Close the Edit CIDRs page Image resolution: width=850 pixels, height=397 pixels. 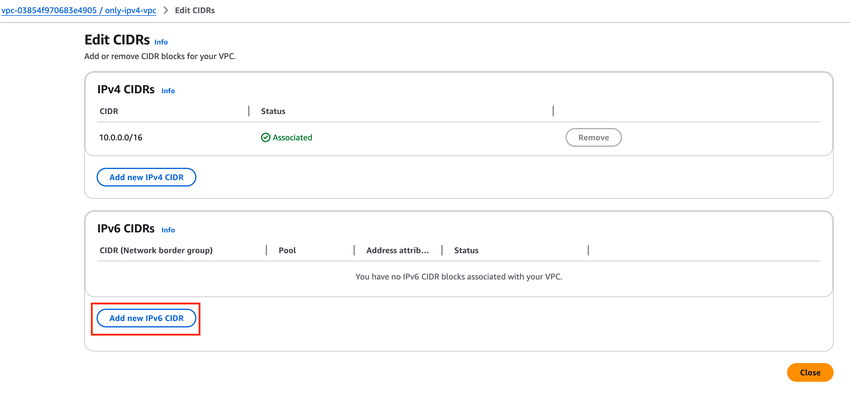(x=810, y=373)
